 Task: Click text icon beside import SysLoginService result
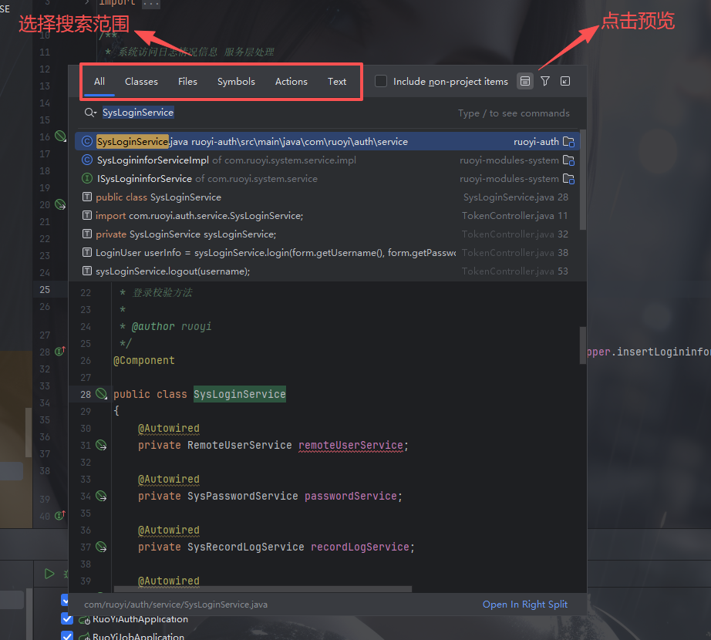click(87, 216)
